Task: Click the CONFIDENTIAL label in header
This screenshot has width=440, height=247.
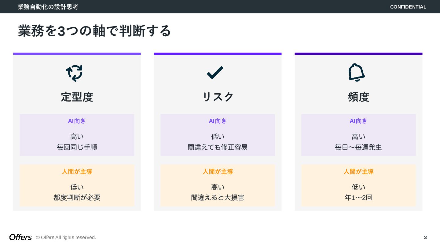Action: pos(408,7)
